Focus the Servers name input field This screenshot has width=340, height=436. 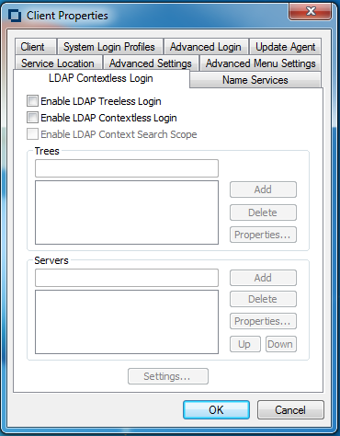(127, 278)
